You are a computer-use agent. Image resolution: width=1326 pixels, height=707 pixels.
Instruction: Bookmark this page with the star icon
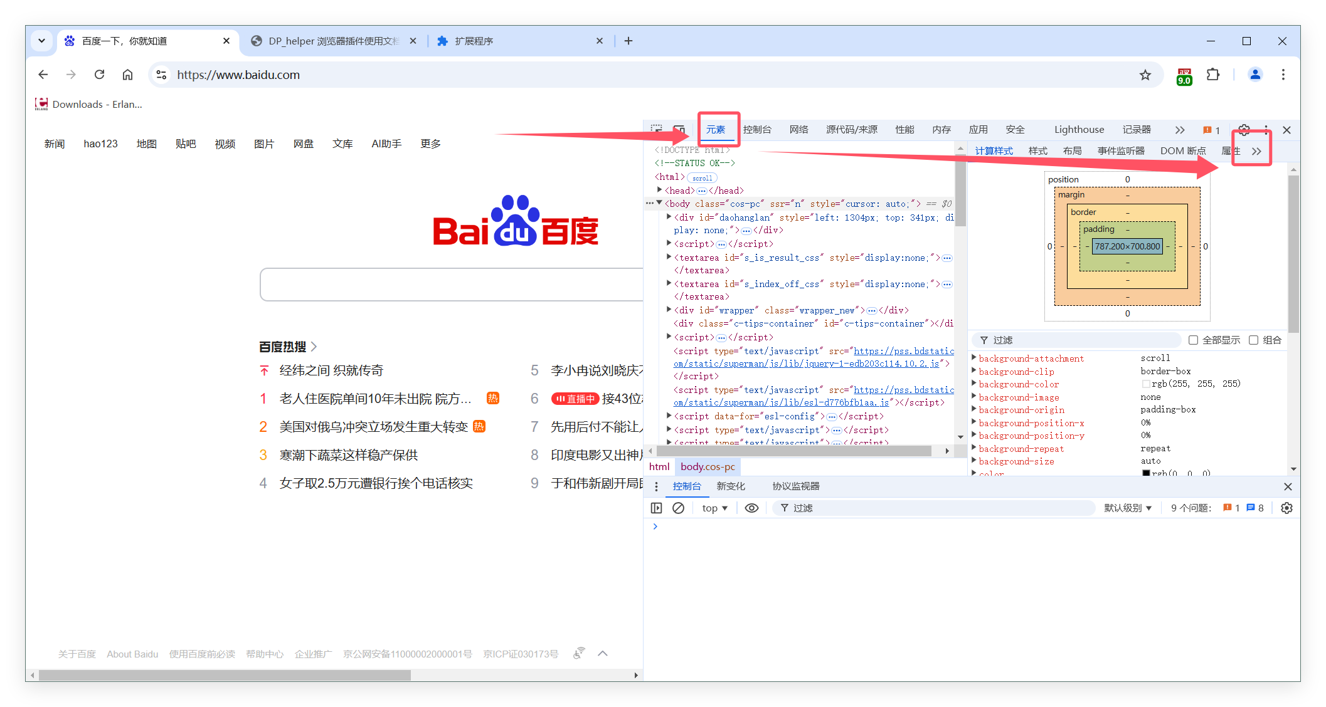(x=1145, y=75)
